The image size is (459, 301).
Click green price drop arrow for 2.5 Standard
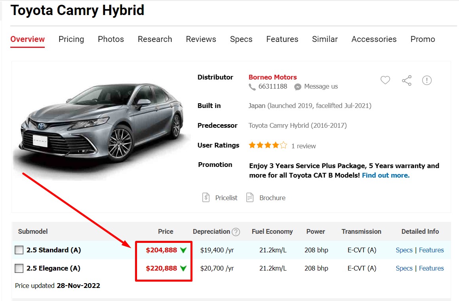pos(183,250)
